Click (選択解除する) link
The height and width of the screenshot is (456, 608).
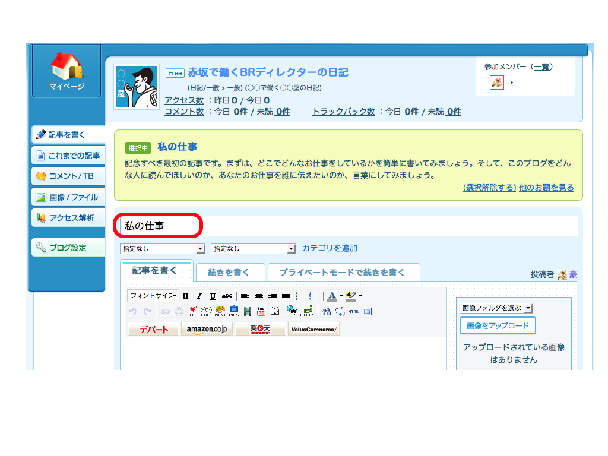(x=489, y=188)
